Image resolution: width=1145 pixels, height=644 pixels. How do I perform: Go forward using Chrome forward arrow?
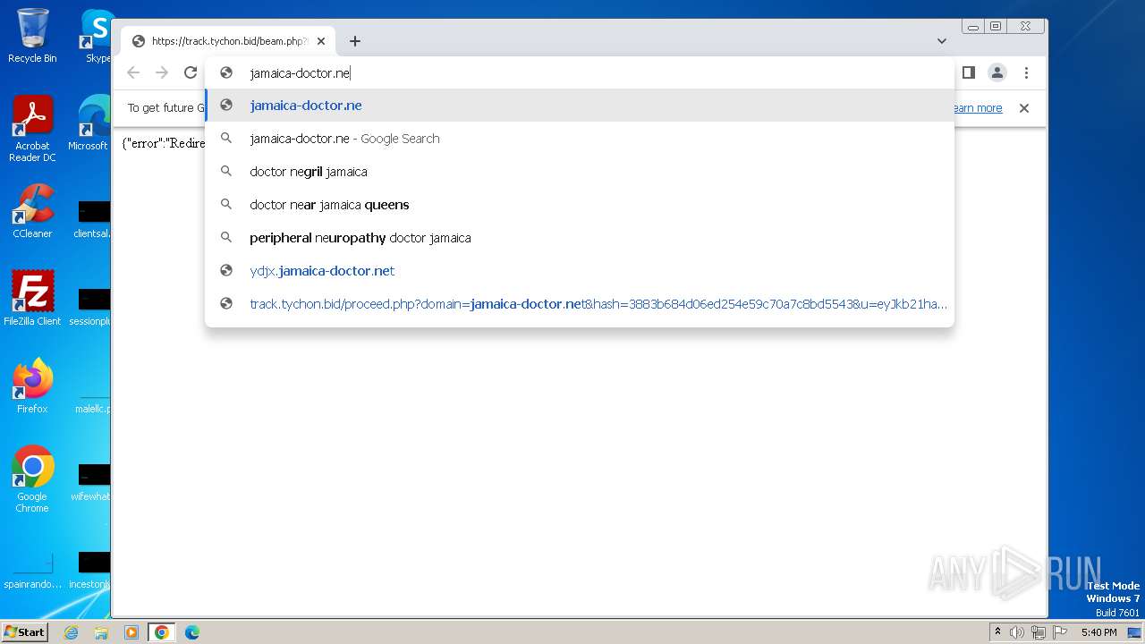pyautogui.click(x=162, y=73)
